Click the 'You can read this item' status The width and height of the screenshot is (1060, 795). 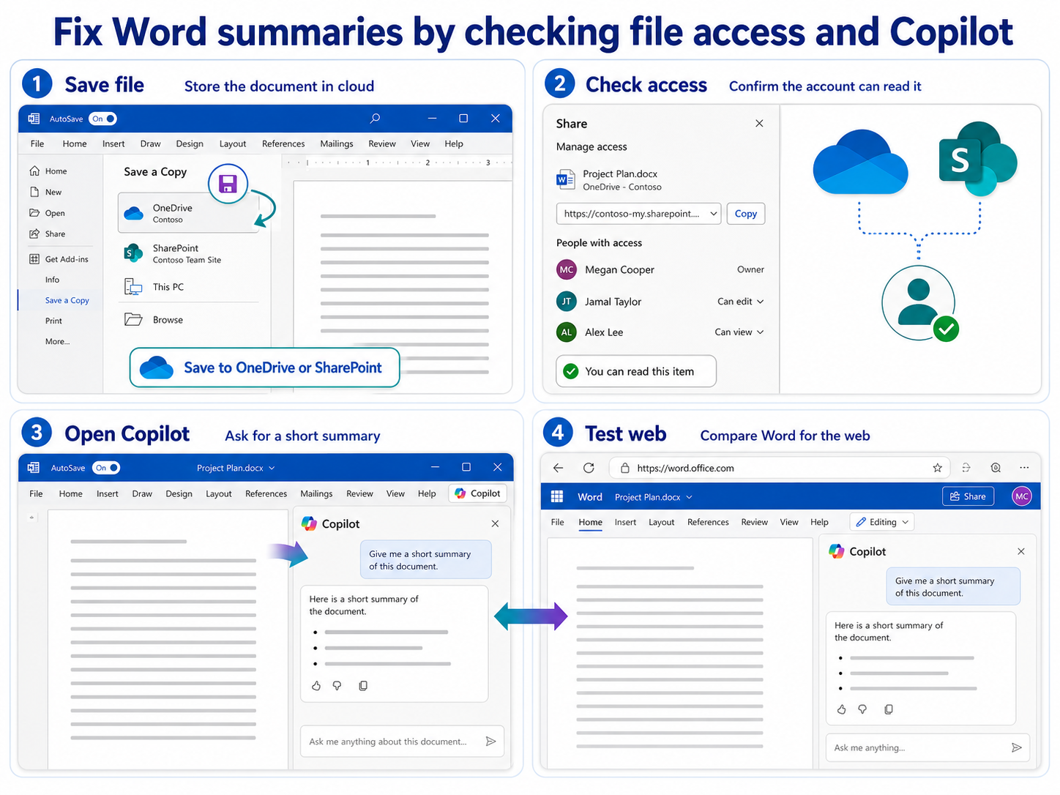click(x=636, y=371)
